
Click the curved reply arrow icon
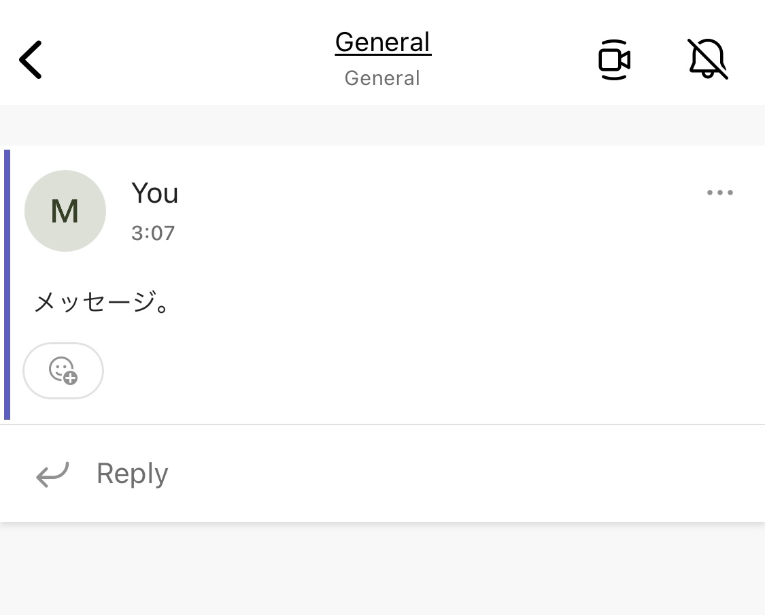tap(52, 474)
